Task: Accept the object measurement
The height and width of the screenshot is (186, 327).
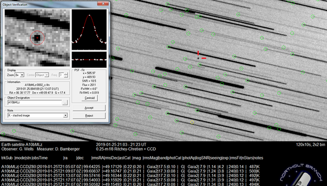Action: point(89,108)
